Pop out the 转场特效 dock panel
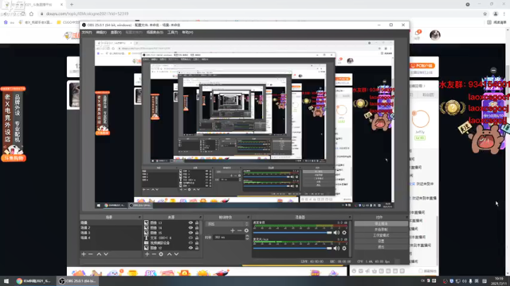The width and height of the screenshot is (510, 286). click(248, 217)
